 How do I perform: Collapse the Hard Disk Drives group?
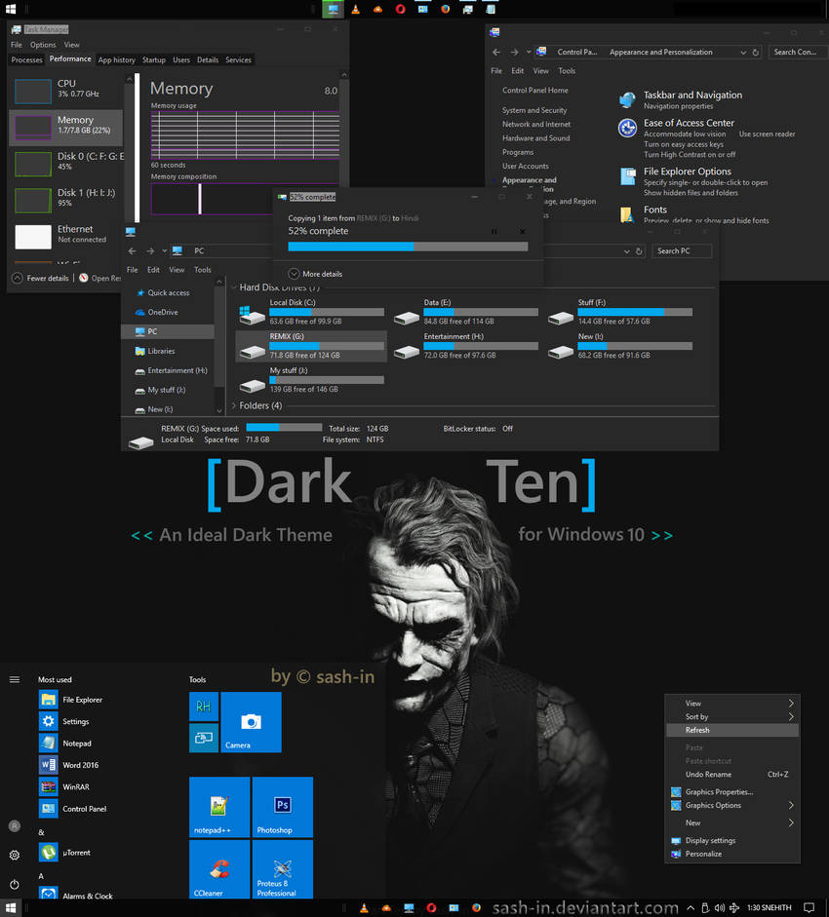click(232, 287)
